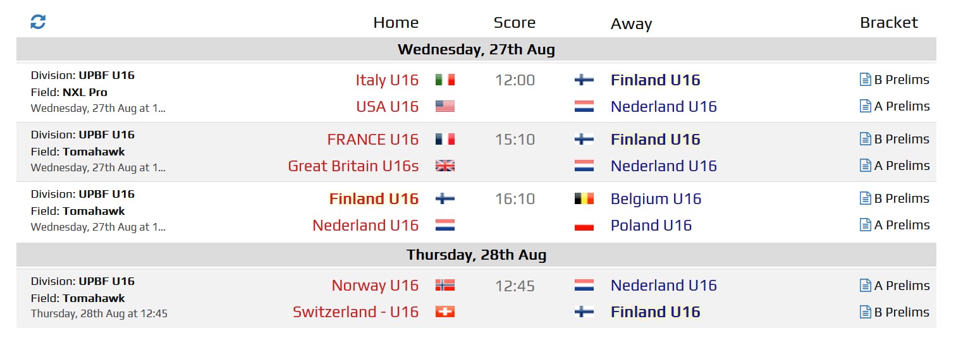
Task: Click the Poland flag icon
Action: coord(584,225)
